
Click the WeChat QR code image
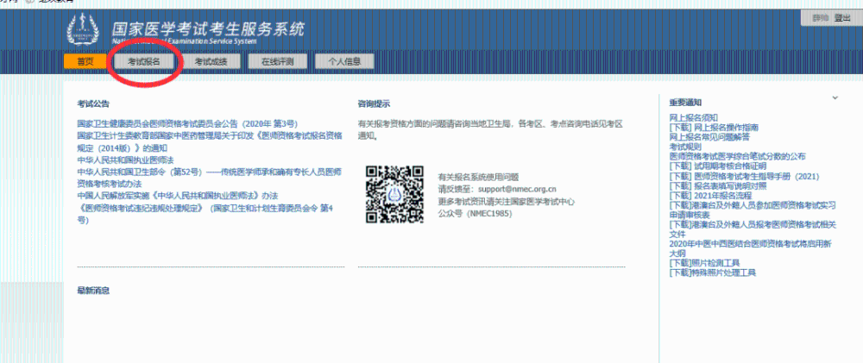click(394, 193)
